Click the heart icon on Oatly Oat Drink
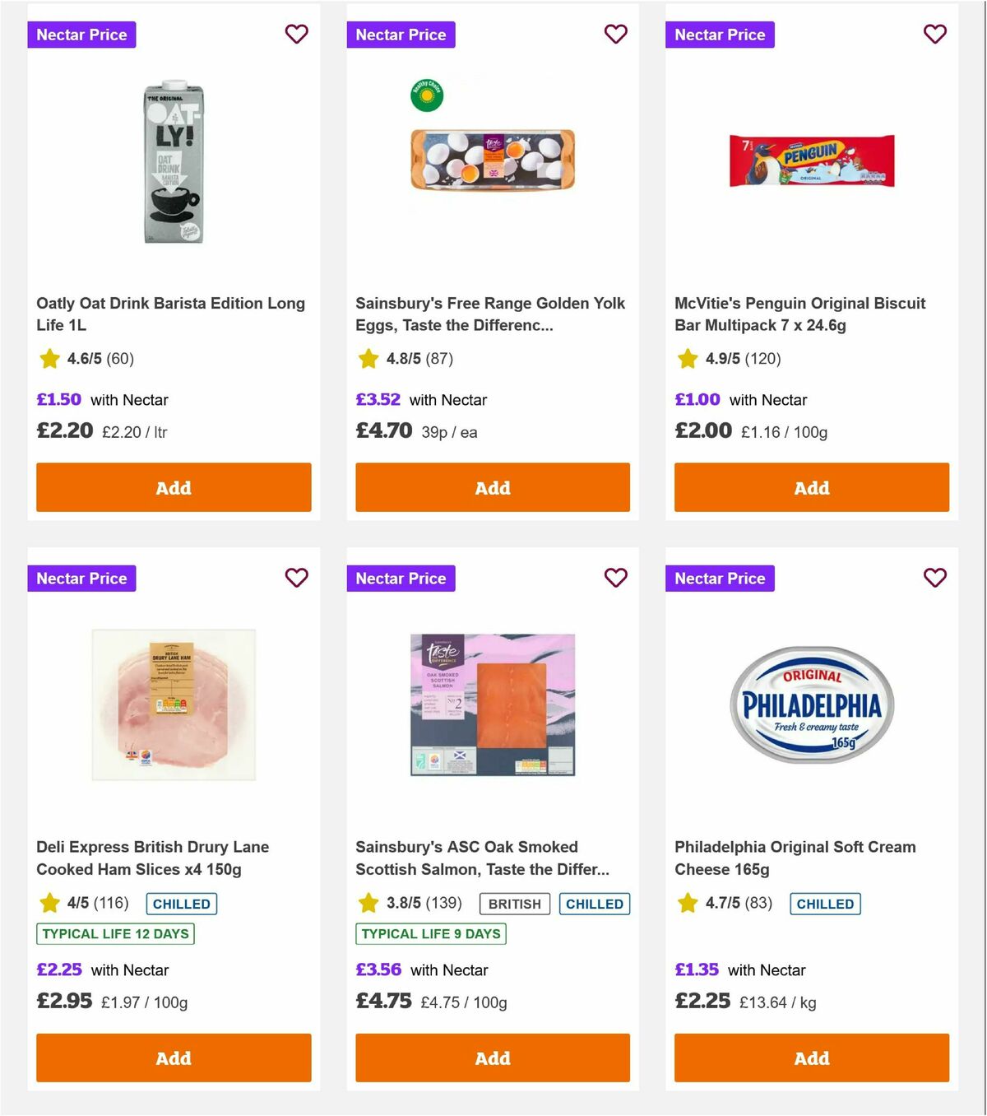 (296, 35)
